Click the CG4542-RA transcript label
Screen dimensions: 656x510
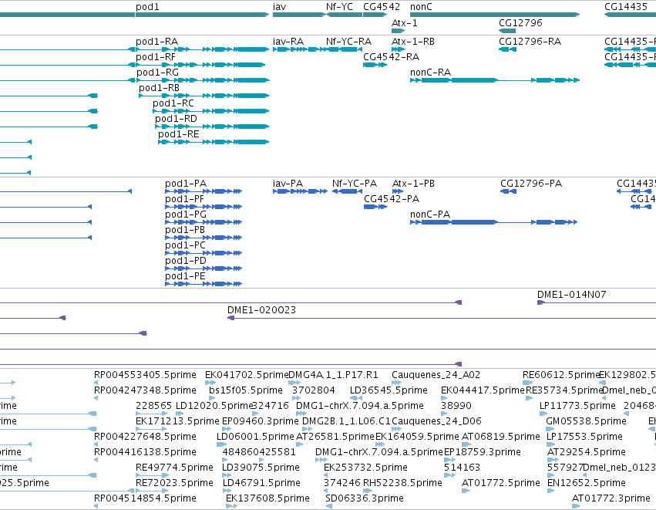pyautogui.click(x=391, y=57)
